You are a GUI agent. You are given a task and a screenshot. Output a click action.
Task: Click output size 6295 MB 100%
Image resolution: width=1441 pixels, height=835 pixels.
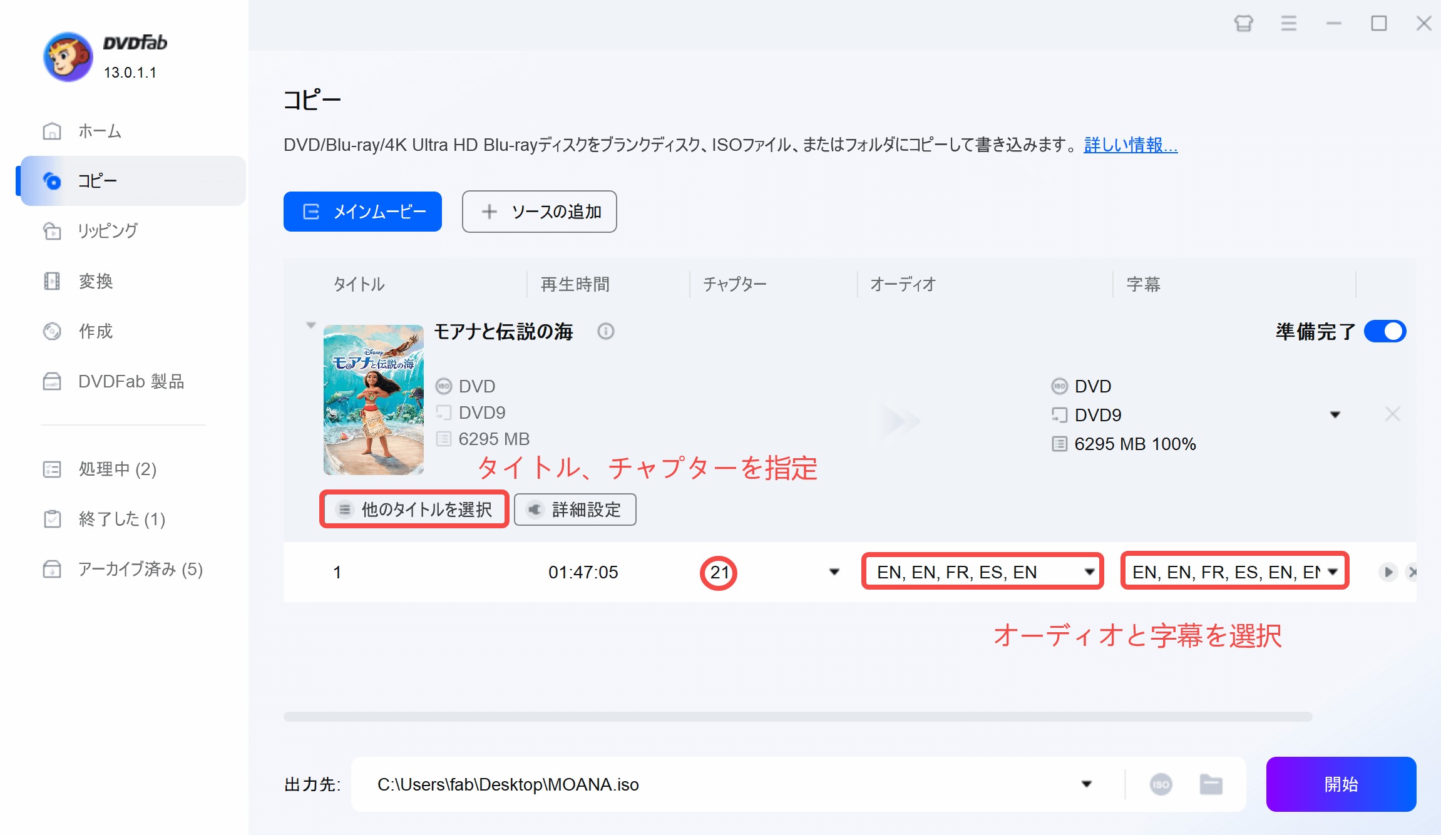[1135, 444]
